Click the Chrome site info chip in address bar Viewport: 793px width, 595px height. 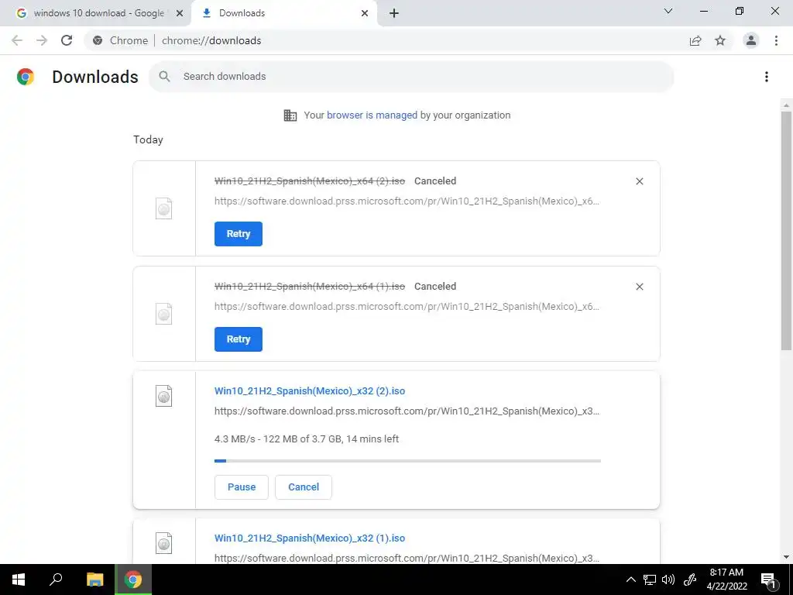pos(120,40)
